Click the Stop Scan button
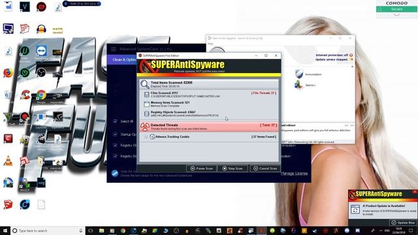418x235 pixels. click(x=233, y=168)
